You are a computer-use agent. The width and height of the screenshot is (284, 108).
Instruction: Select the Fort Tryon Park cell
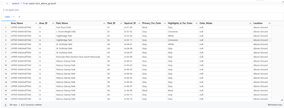[81, 27]
